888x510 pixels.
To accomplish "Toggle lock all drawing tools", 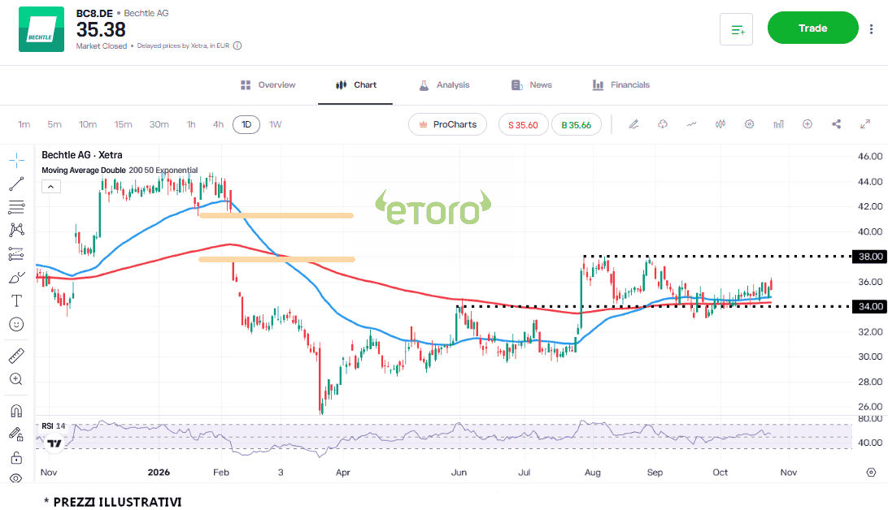I will click(x=16, y=457).
